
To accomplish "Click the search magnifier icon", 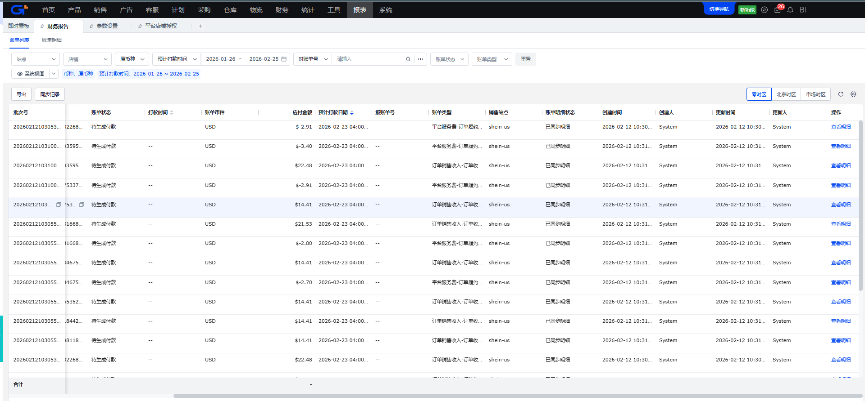I will [x=408, y=59].
